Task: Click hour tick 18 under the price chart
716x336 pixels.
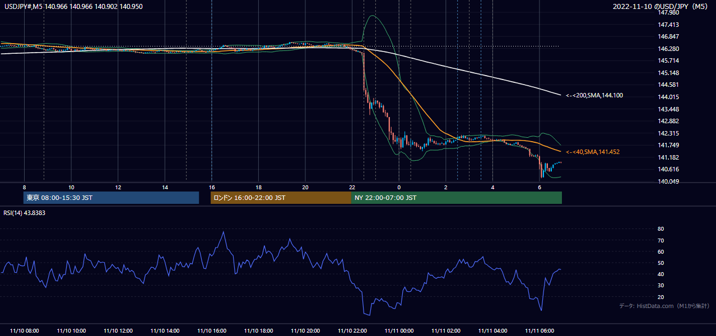Action: tap(258, 187)
